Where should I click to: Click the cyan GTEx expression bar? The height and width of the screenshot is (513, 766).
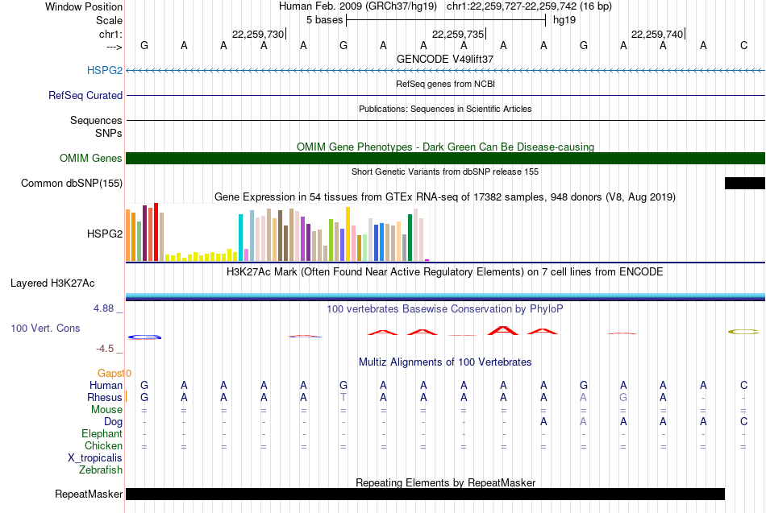click(240, 238)
